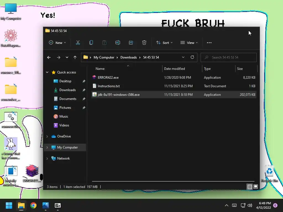This screenshot has width=283, height=212.
Task: Expand the OneDrive tree node
Action: point(47,136)
